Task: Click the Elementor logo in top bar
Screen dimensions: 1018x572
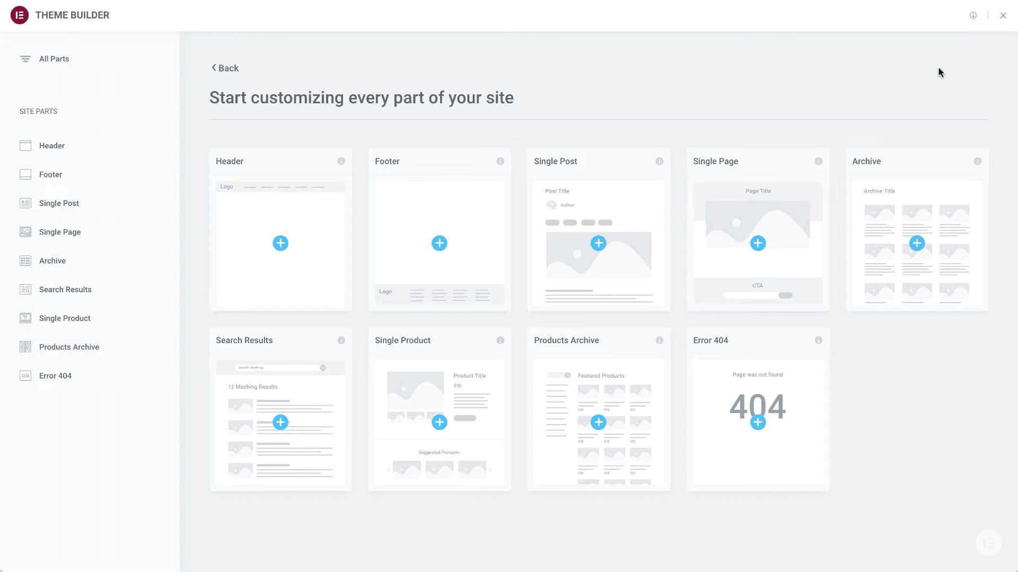Action: [x=20, y=15]
